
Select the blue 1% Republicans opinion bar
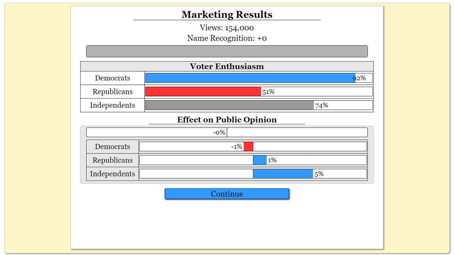pyautogui.click(x=260, y=160)
